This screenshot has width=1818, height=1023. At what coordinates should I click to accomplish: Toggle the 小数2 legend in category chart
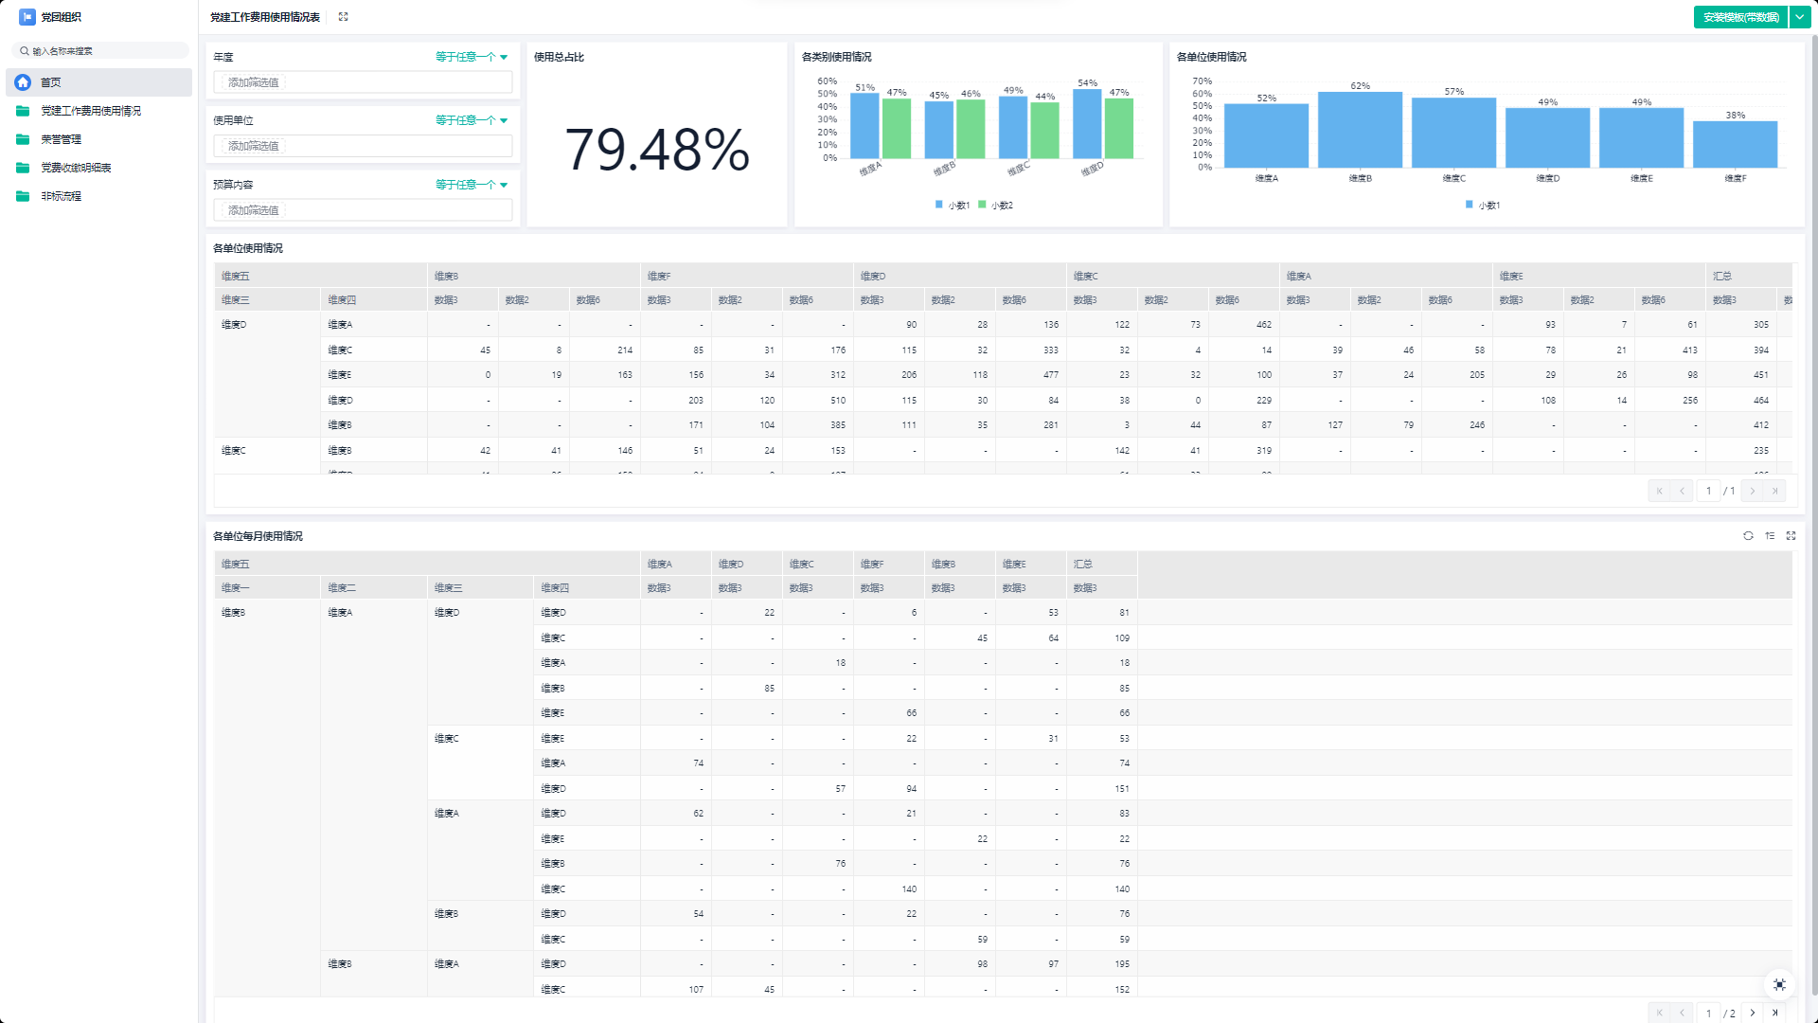pyautogui.click(x=996, y=206)
